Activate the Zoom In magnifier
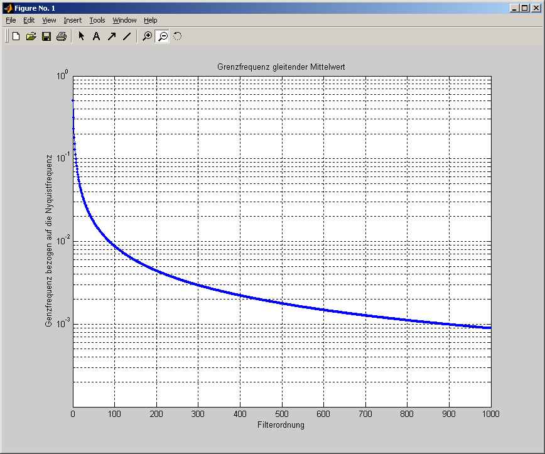 click(x=148, y=36)
